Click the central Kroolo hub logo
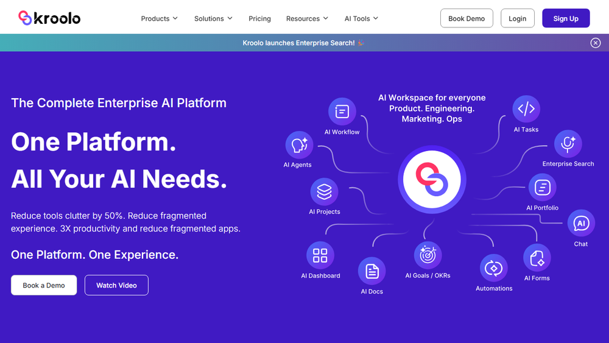This screenshot has width=609, height=343. tap(432, 180)
